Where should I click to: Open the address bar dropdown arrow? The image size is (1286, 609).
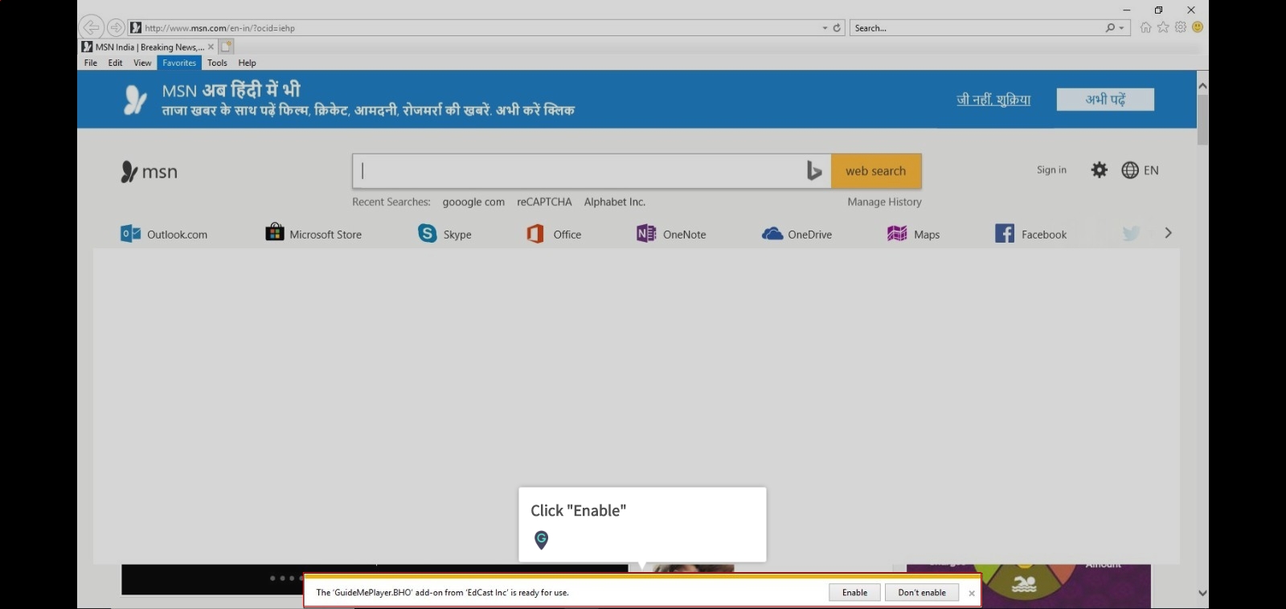(825, 28)
